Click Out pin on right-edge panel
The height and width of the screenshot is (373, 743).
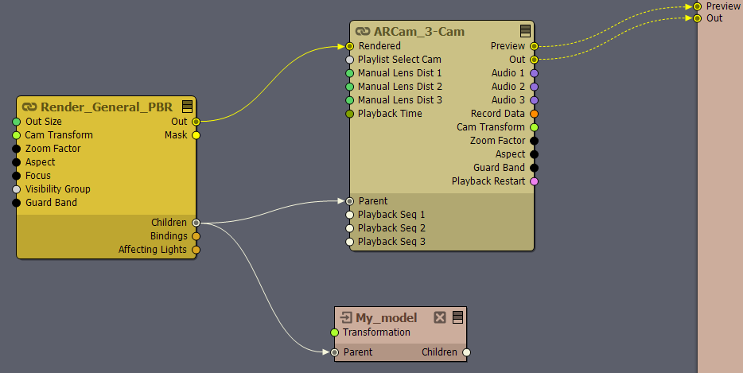click(697, 18)
